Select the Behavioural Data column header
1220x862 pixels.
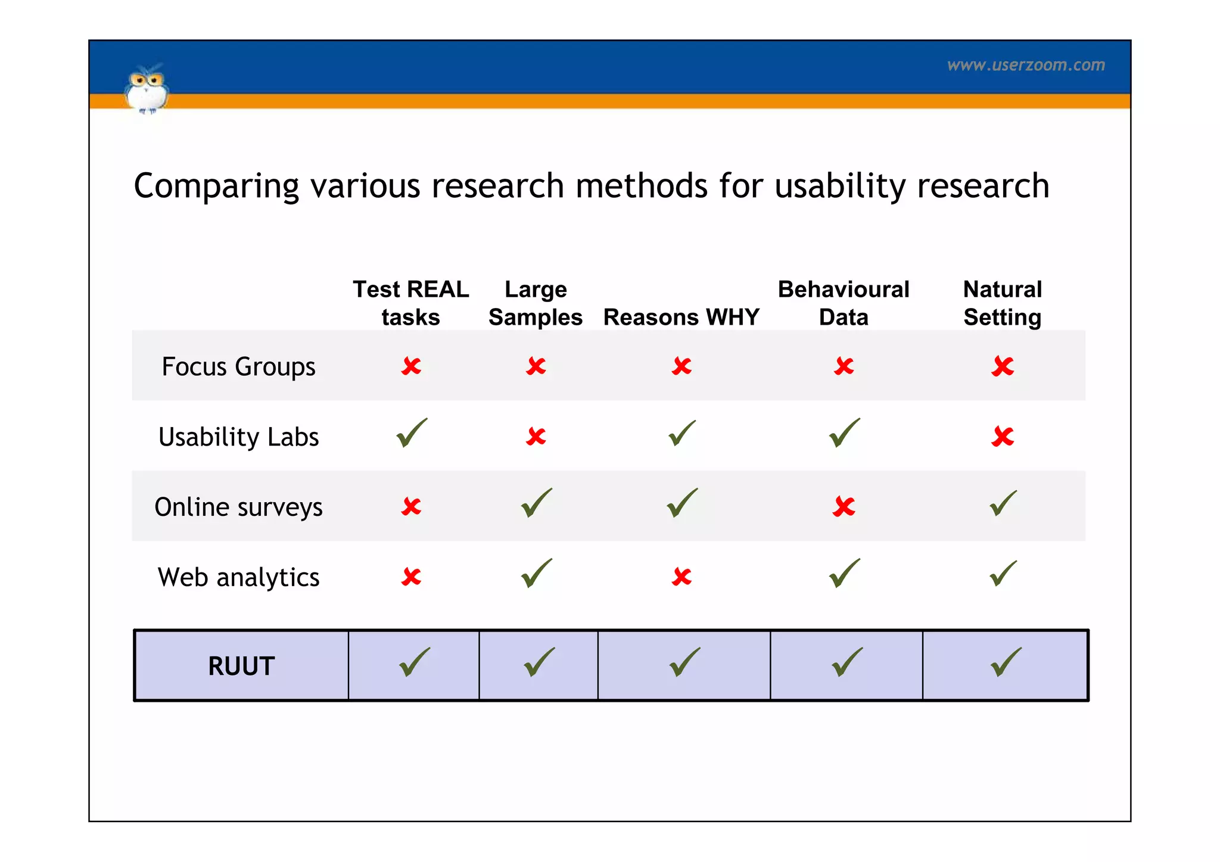click(844, 303)
